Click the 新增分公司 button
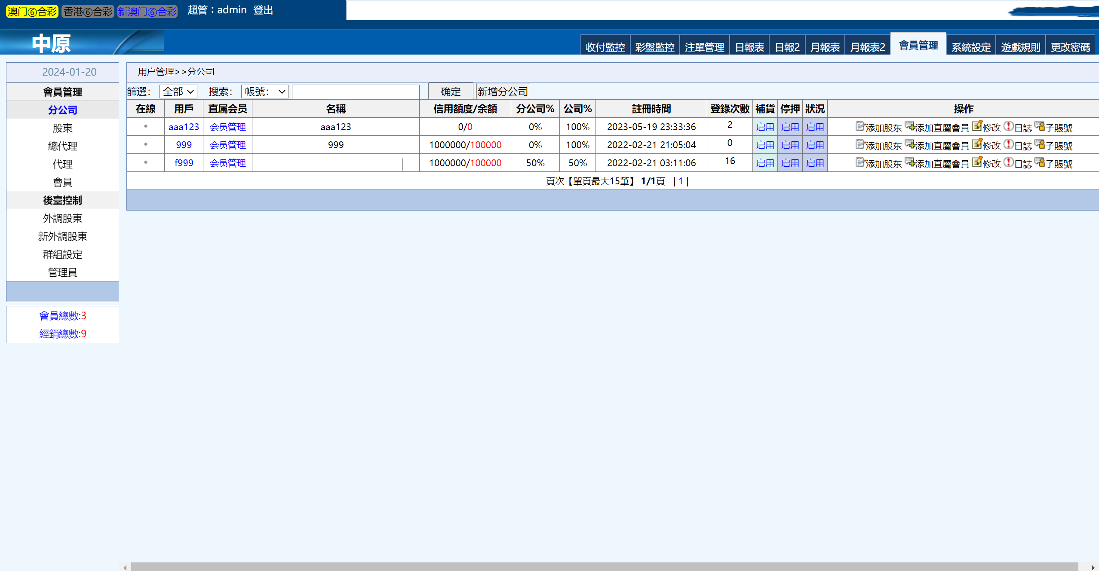This screenshot has width=1099, height=571. pos(502,92)
